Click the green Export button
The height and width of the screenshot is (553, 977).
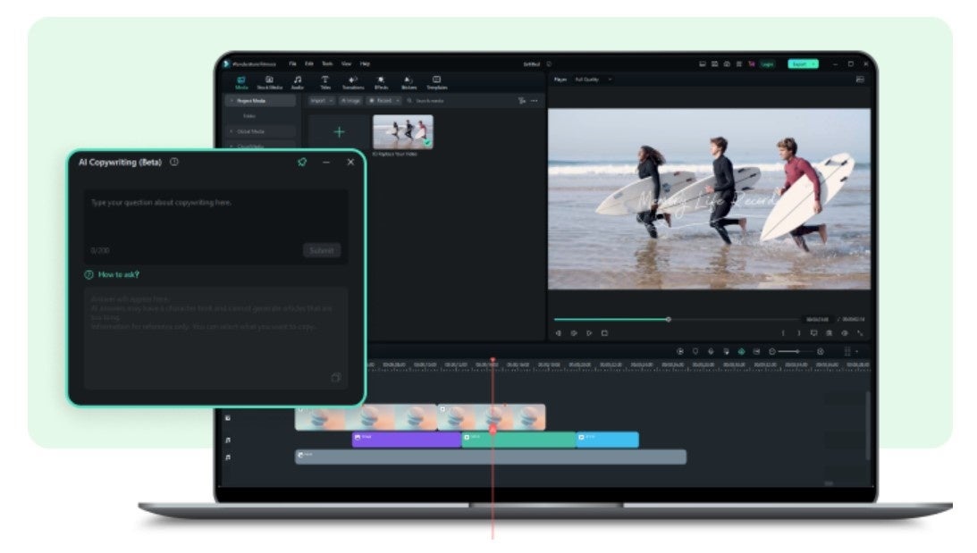pyautogui.click(x=802, y=64)
